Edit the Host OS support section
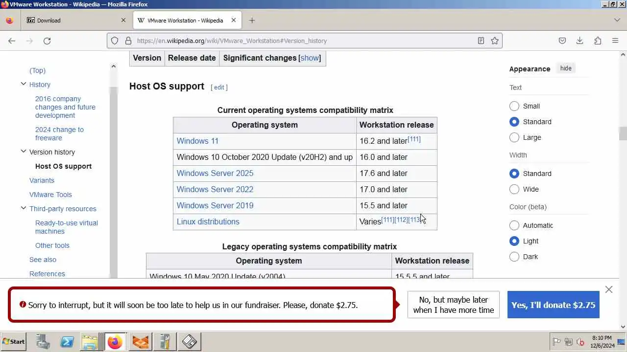The width and height of the screenshot is (627, 352). (219, 87)
